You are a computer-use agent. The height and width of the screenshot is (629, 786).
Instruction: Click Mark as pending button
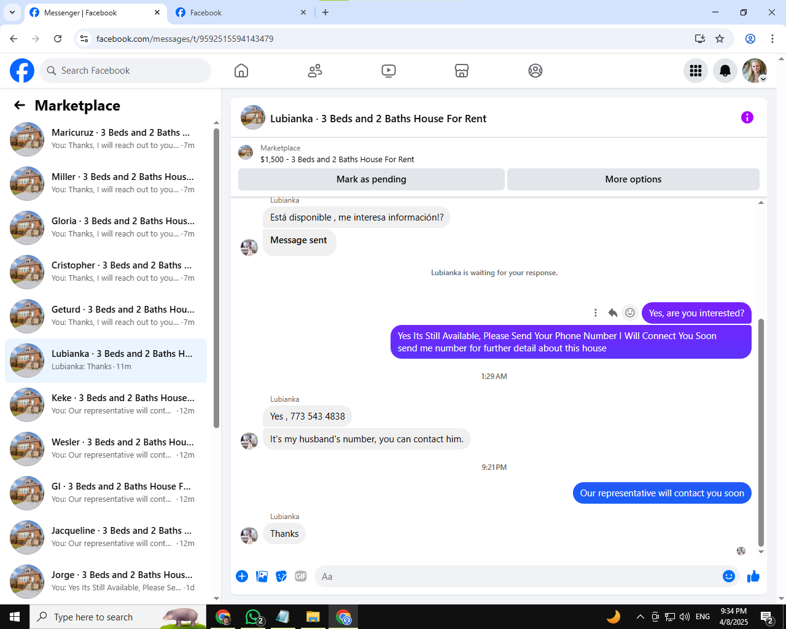(x=372, y=179)
